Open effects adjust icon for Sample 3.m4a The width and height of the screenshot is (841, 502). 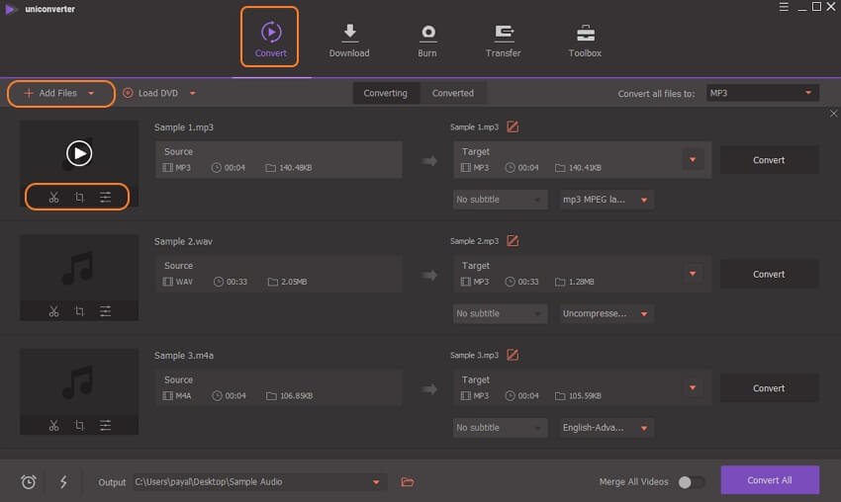[x=105, y=426]
